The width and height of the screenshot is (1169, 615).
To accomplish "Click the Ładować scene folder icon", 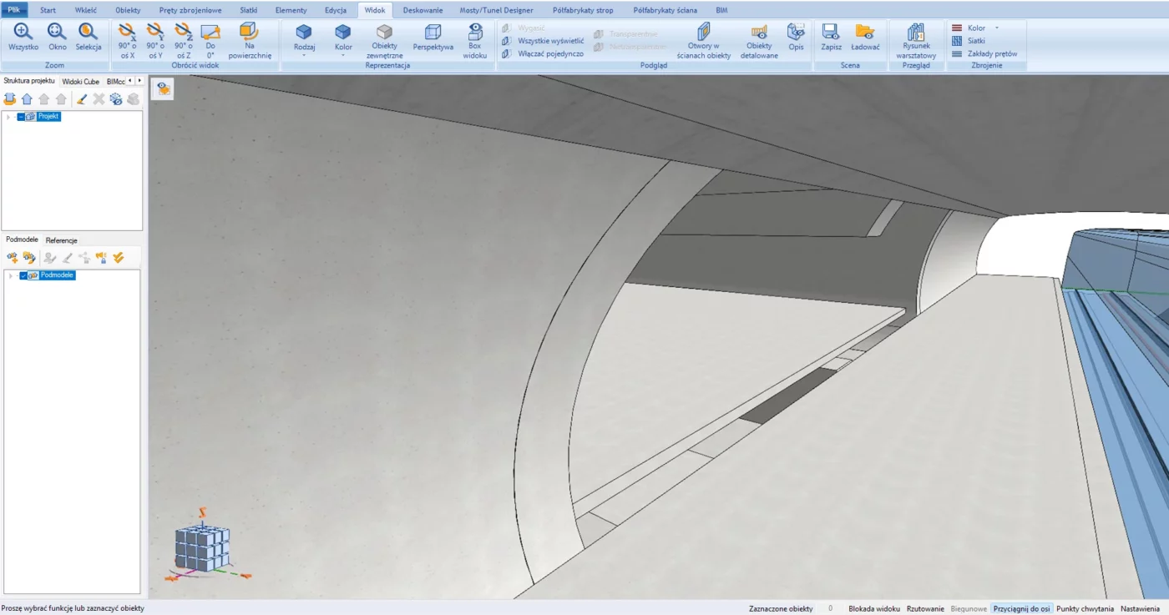I will pyautogui.click(x=865, y=33).
